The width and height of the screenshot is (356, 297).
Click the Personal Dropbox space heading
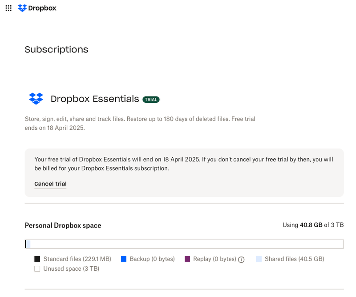click(x=63, y=225)
